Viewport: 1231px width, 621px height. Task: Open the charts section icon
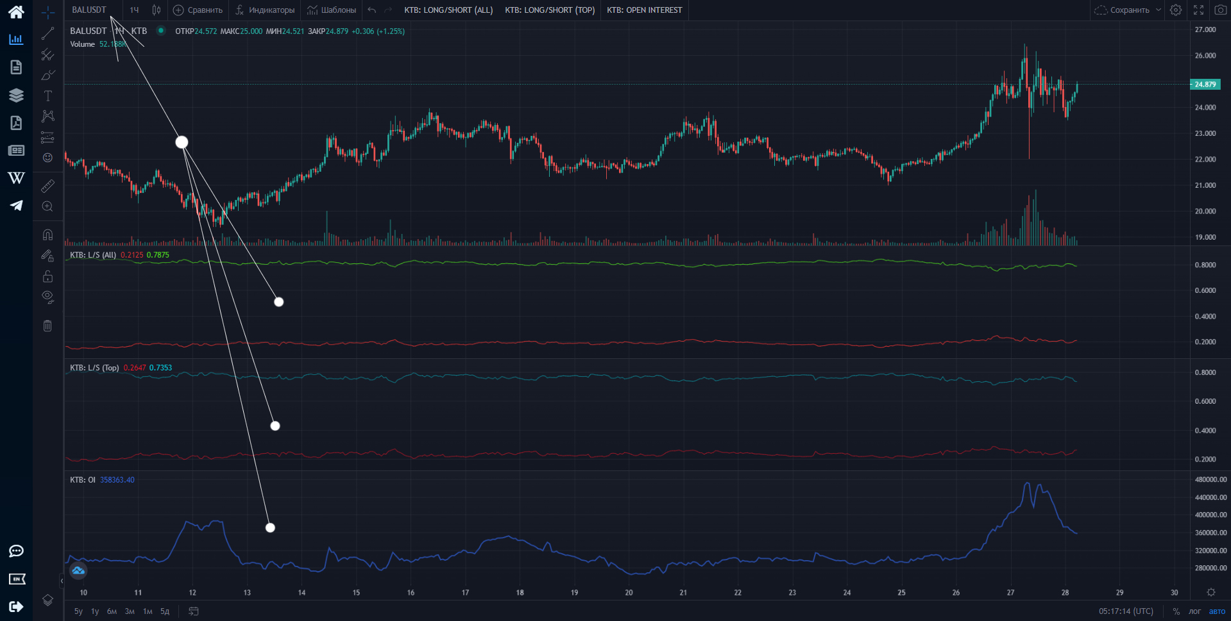(x=16, y=39)
